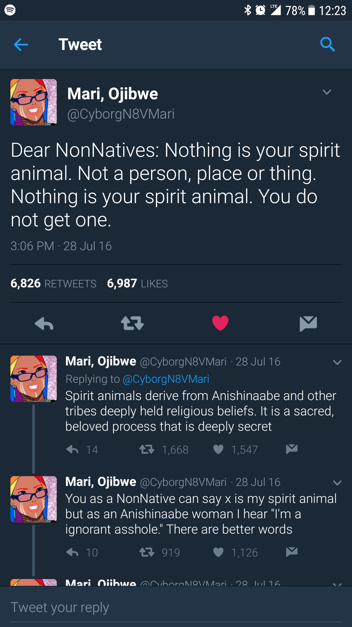The width and height of the screenshot is (352, 627).
Task: Retweet the tweet with 919 retweets
Action: point(147,552)
